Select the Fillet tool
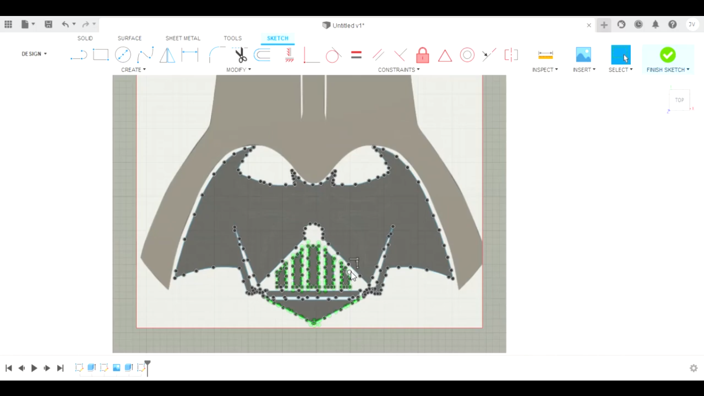 (x=217, y=55)
